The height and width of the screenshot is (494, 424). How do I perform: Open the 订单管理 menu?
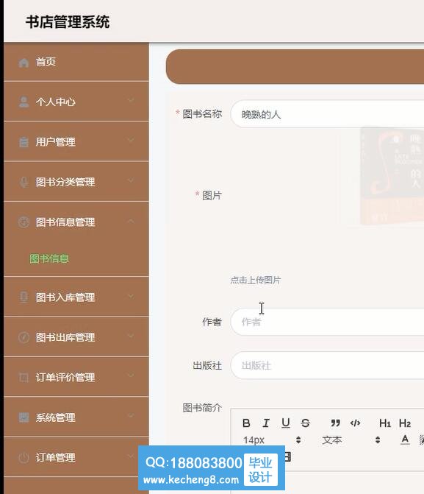click(76, 457)
